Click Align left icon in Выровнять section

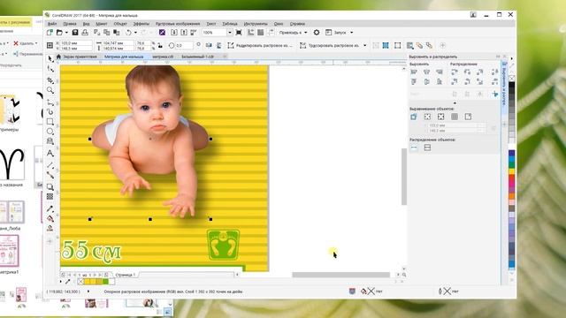pos(414,72)
